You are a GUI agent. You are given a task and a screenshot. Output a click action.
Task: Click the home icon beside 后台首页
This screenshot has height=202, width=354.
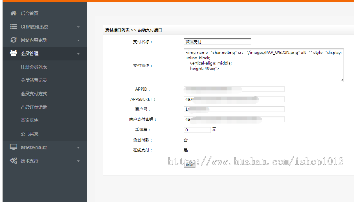pyautogui.click(x=13, y=13)
